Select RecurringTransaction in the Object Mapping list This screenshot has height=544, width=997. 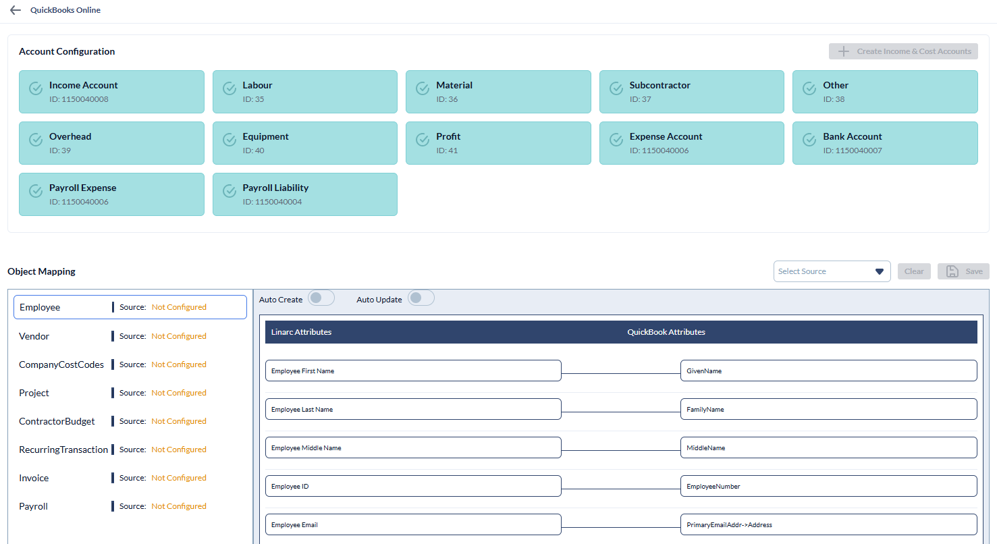click(x=130, y=450)
